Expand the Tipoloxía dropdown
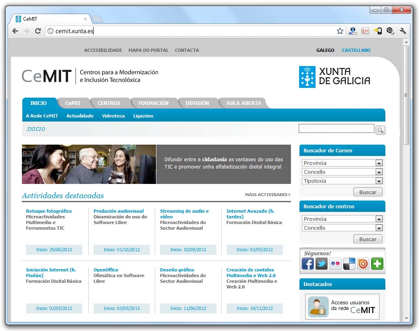This screenshot has width=419, height=331. click(x=378, y=181)
